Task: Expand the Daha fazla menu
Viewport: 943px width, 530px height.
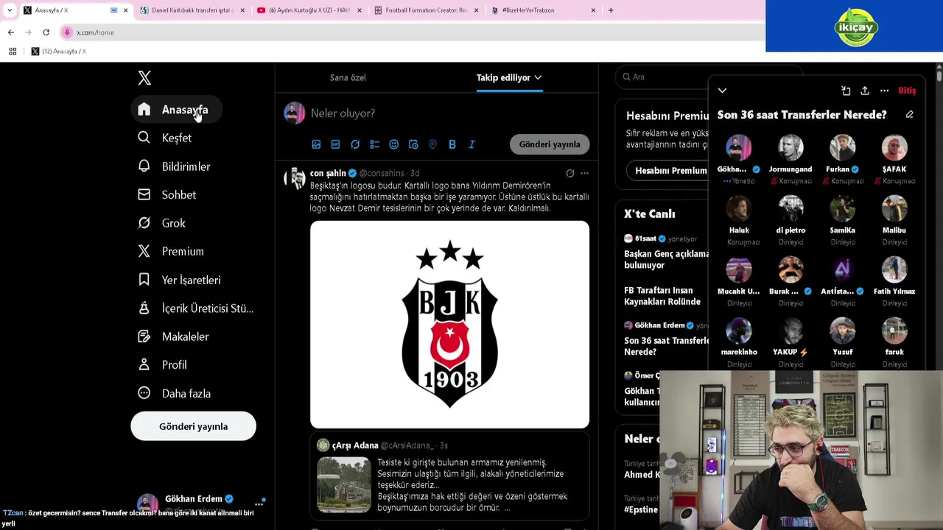Action: [175, 393]
